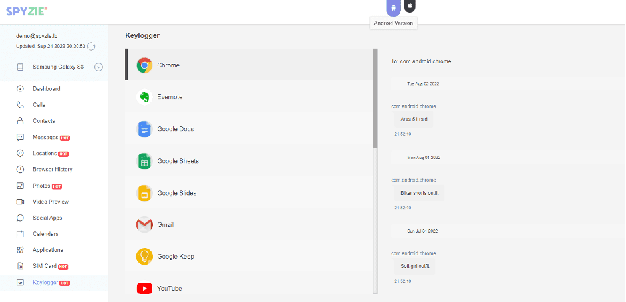Click the Applications grid icon

tap(20, 250)
